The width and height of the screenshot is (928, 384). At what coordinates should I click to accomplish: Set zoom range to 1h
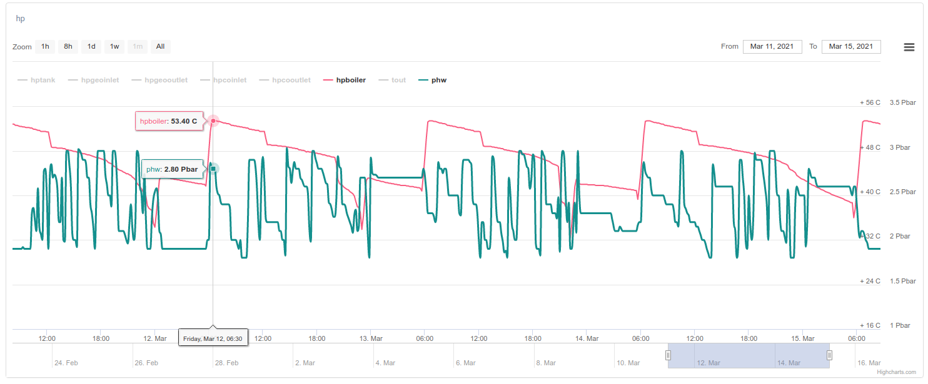(x=45, y=46)
